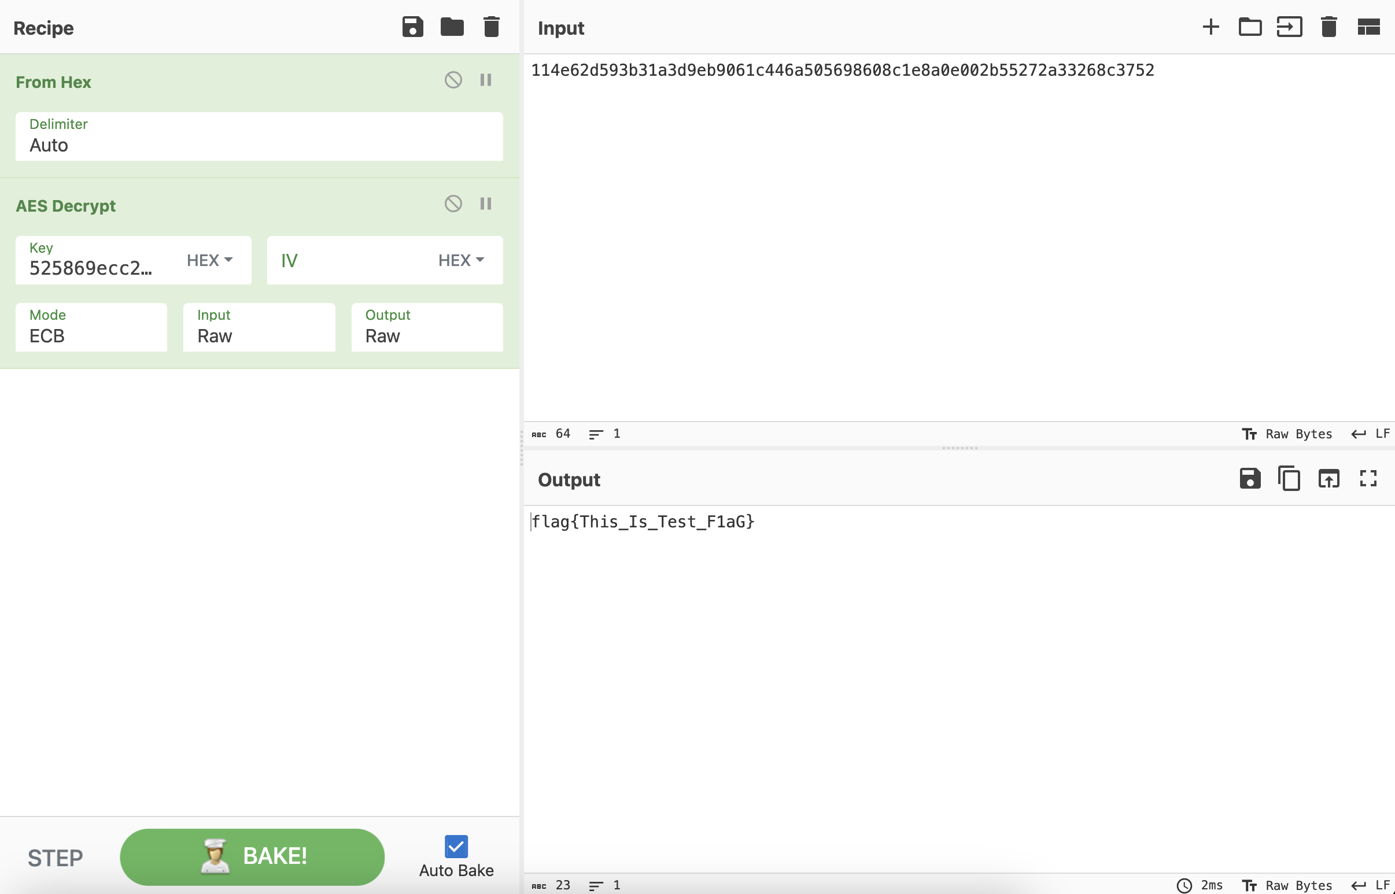1395x894 pixels.
Task: Click the Output panel heading
Action: pos(569,479)
